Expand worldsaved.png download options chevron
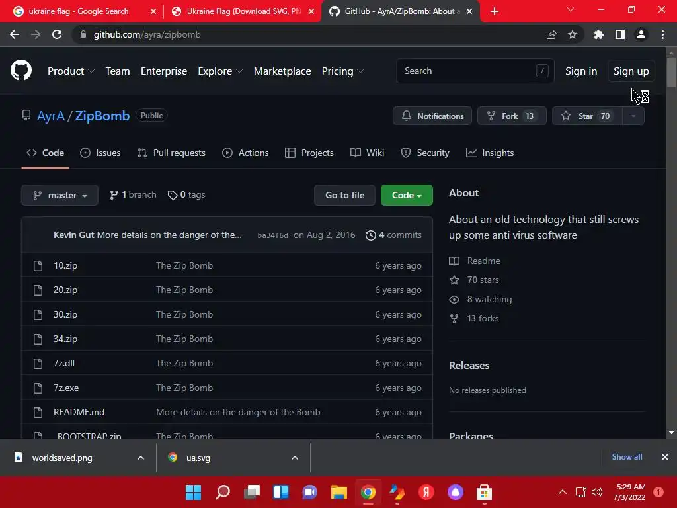 click(x=141, y=458)
